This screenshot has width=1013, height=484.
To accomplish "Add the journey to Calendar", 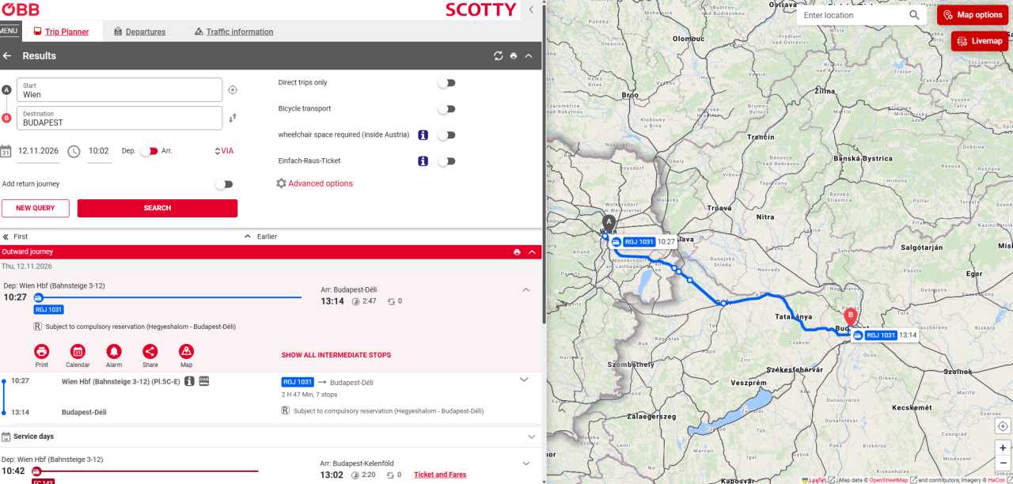I will [78, 351].
